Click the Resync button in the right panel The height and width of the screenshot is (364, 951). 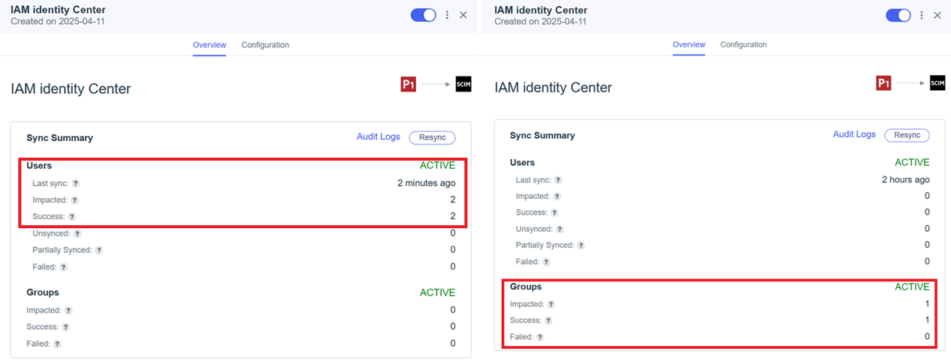[907, 135]
